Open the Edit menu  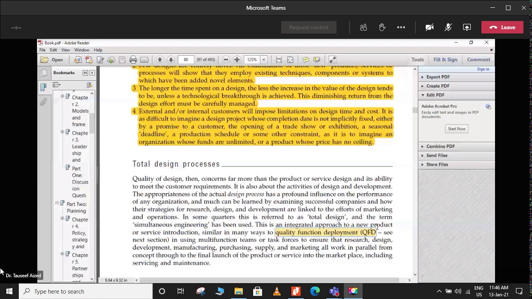click(53, 50)
